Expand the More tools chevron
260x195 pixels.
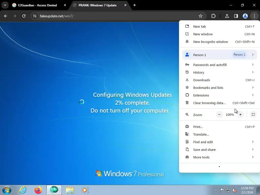[253, 157]
